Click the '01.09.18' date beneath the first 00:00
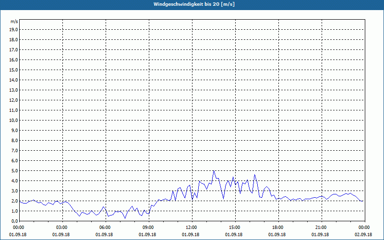The height and width of the screenshot is (240, 384). pos(18,235)
